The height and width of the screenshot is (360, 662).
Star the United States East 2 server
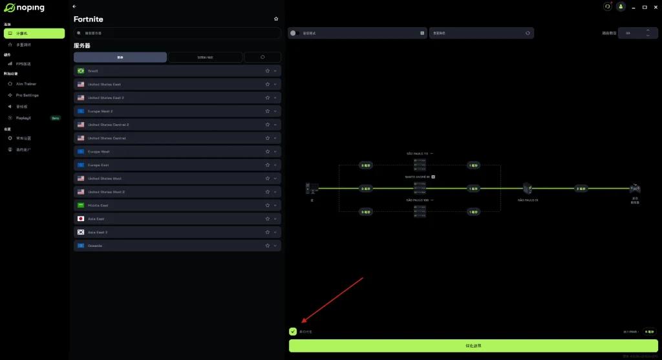267,98
